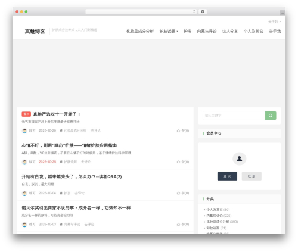Open category tag 护发 under third post
The height and width of the screenshot is (252, 298).
(67, 193)
